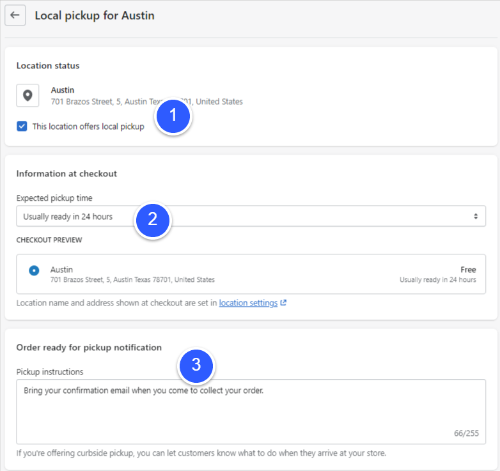The image size is (500, 471).
Task: Open the location settings link
Action: coord(248,303)
